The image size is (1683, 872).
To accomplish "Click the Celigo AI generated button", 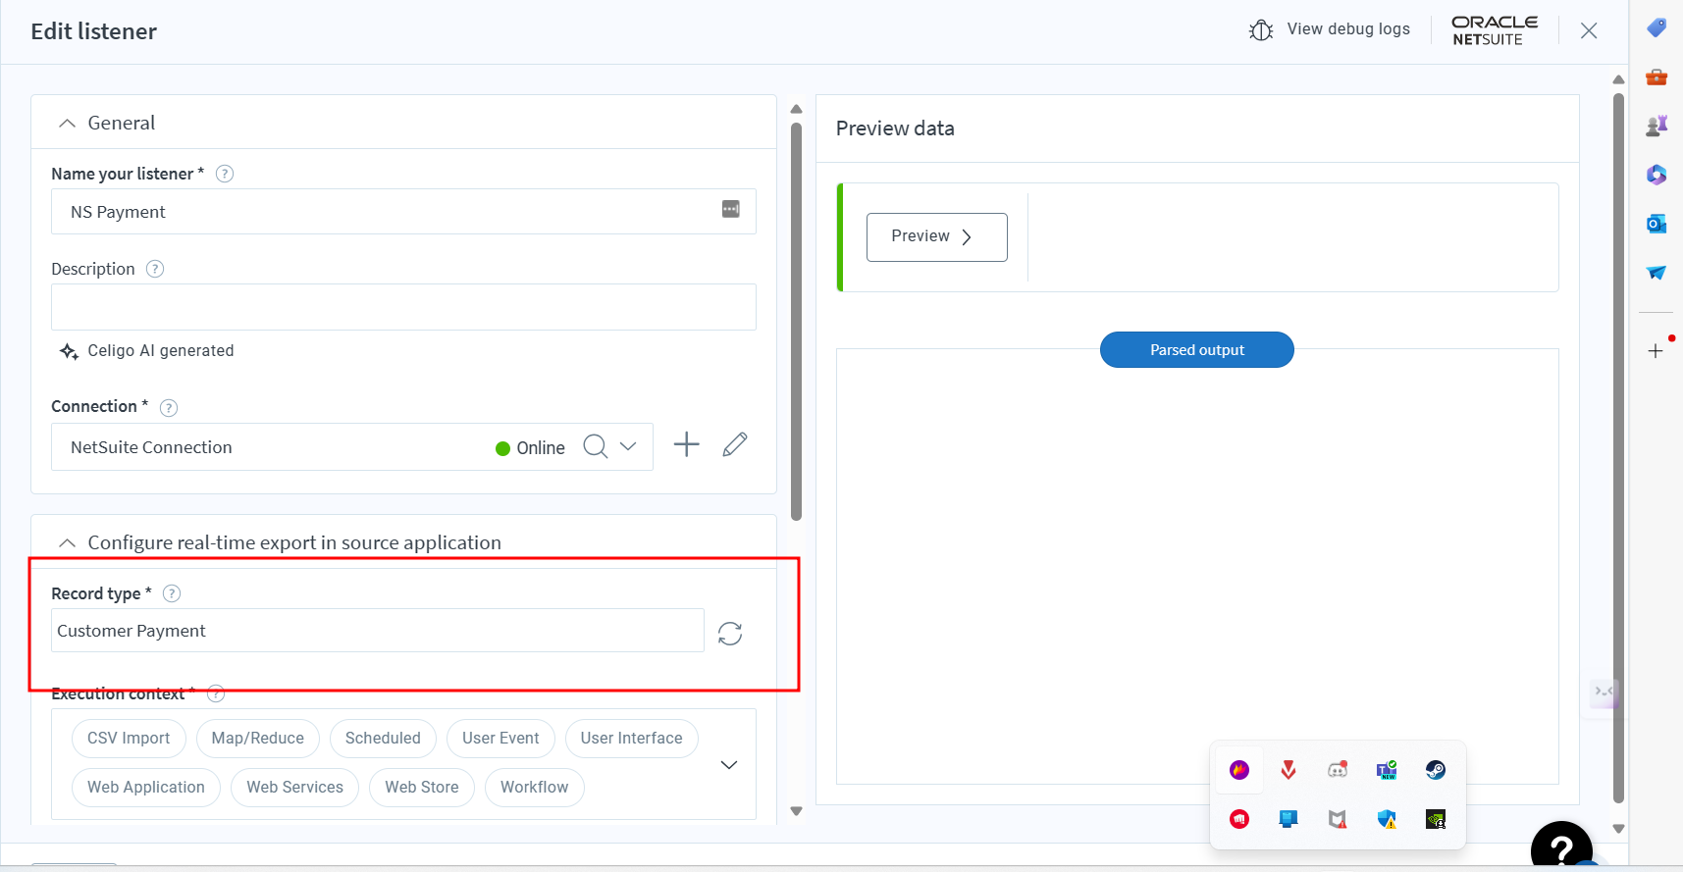I will [148, 351].
